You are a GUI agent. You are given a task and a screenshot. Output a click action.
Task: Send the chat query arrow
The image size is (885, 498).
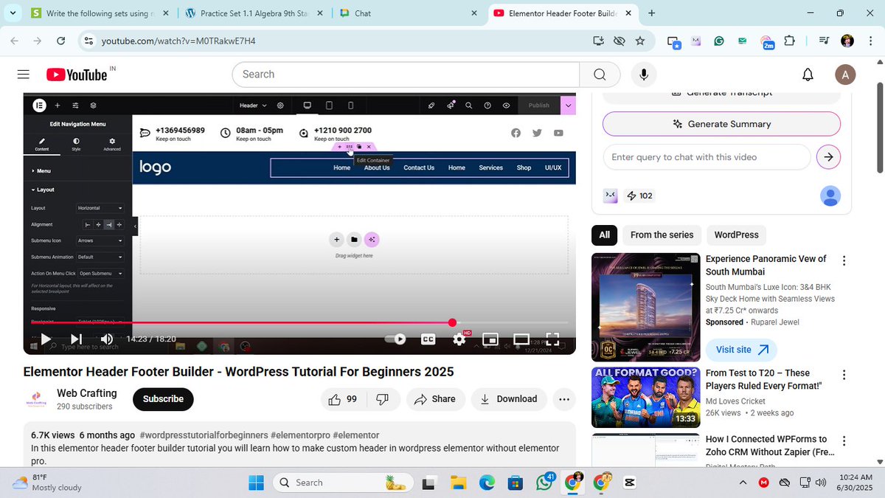pos(828,157)
